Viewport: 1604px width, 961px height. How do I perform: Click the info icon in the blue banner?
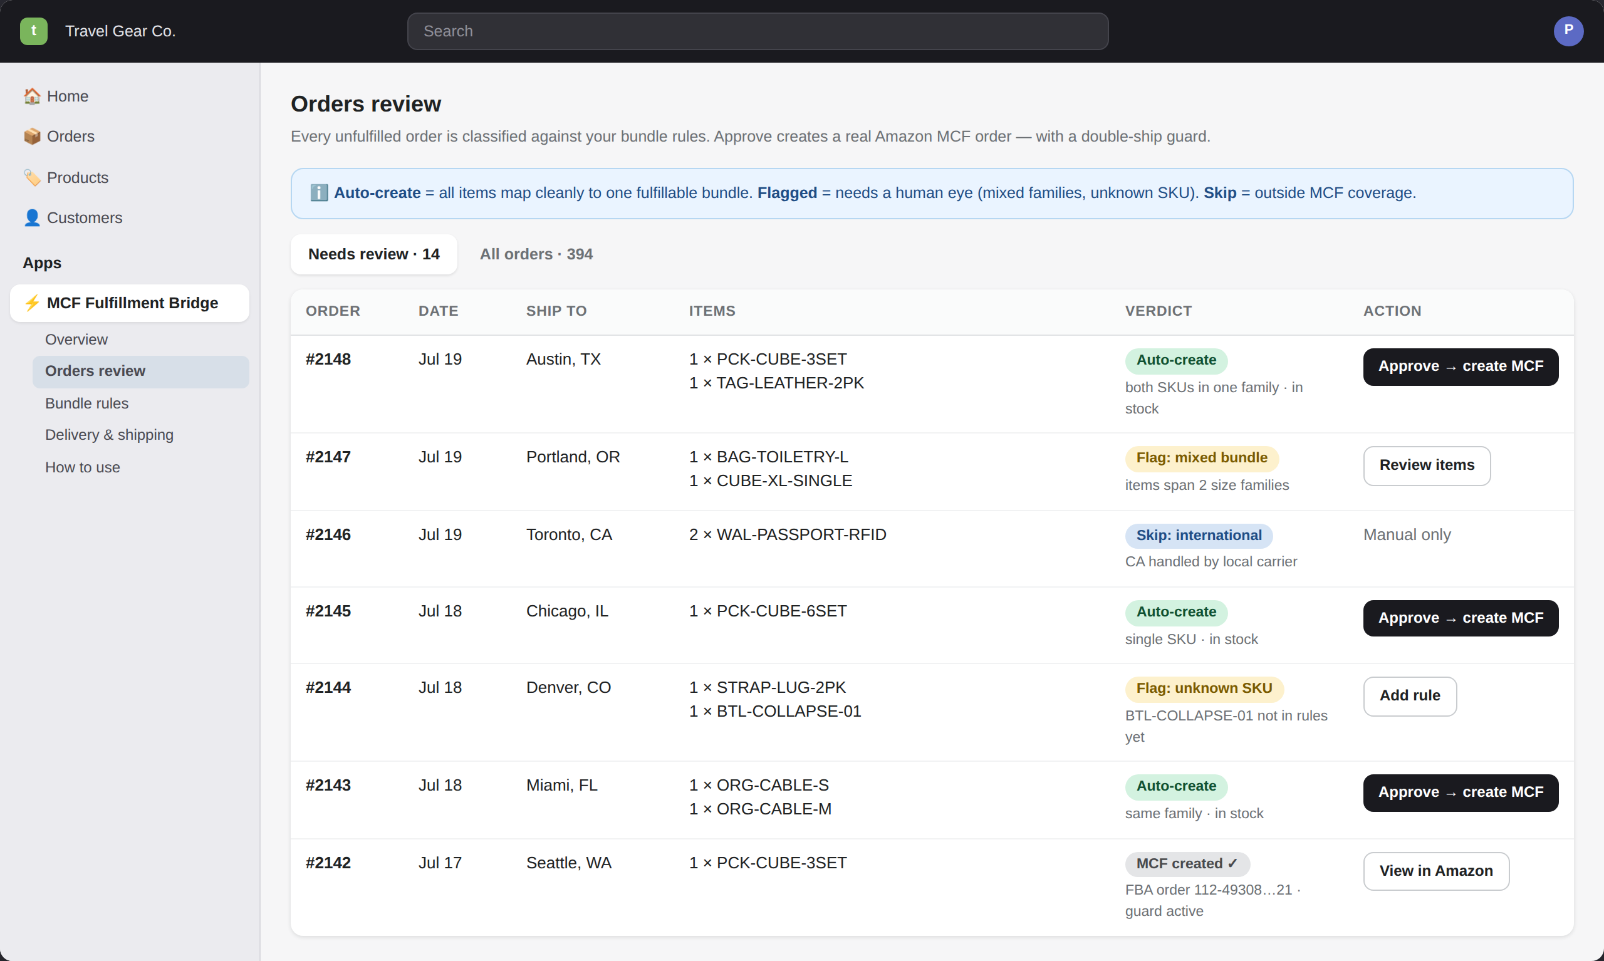(318, 193)
